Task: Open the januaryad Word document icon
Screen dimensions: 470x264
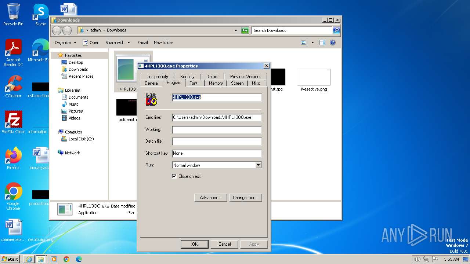Action: click(40, 158)
